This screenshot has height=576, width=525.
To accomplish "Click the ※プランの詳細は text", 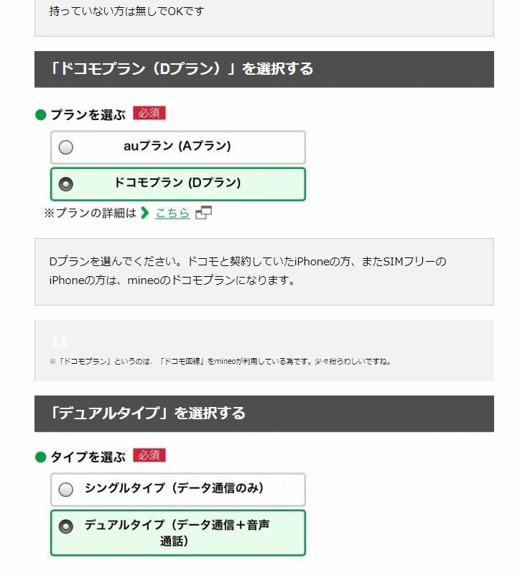I will [90, 213].
